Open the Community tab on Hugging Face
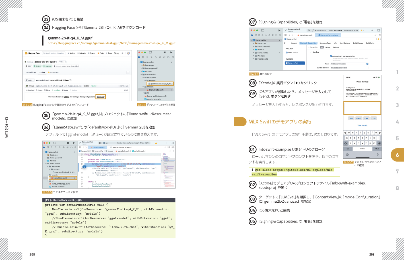The image size is (404, 260). (53, 72)
